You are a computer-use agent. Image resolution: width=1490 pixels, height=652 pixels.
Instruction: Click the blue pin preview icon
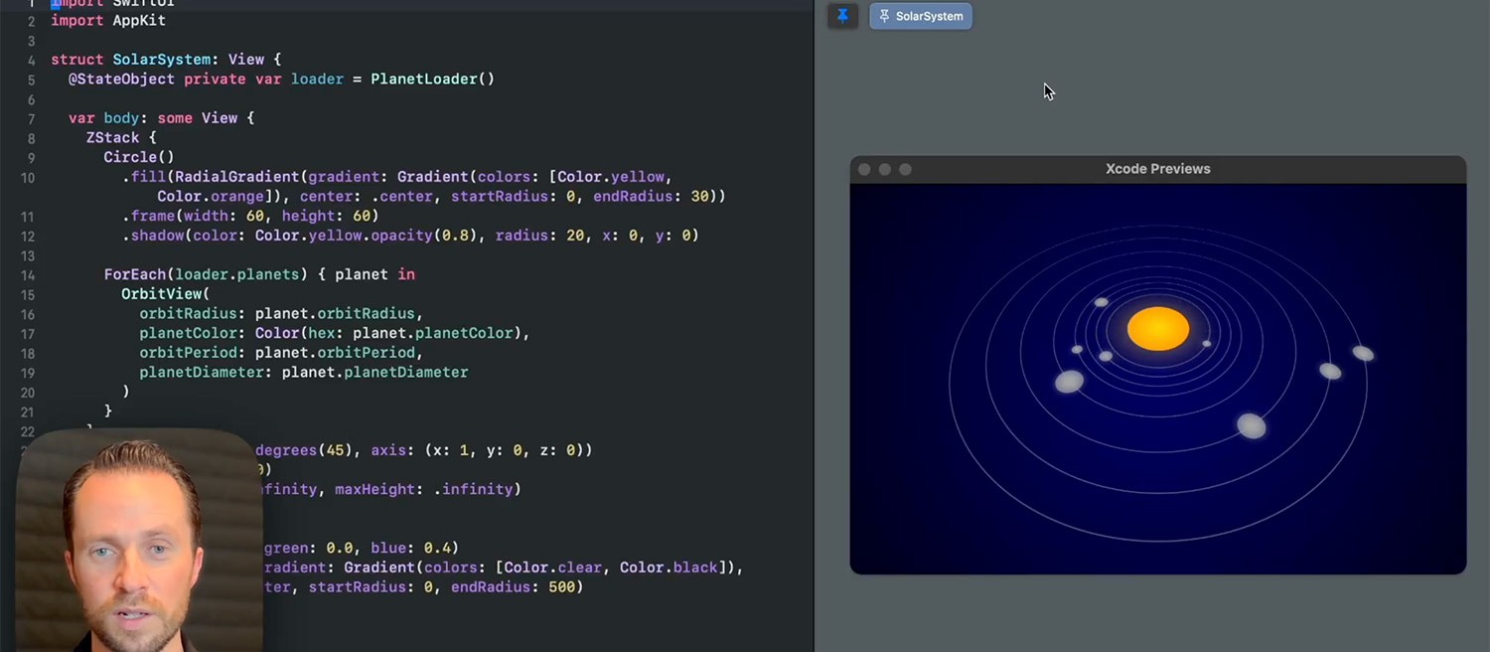click(x=842, y=16)
